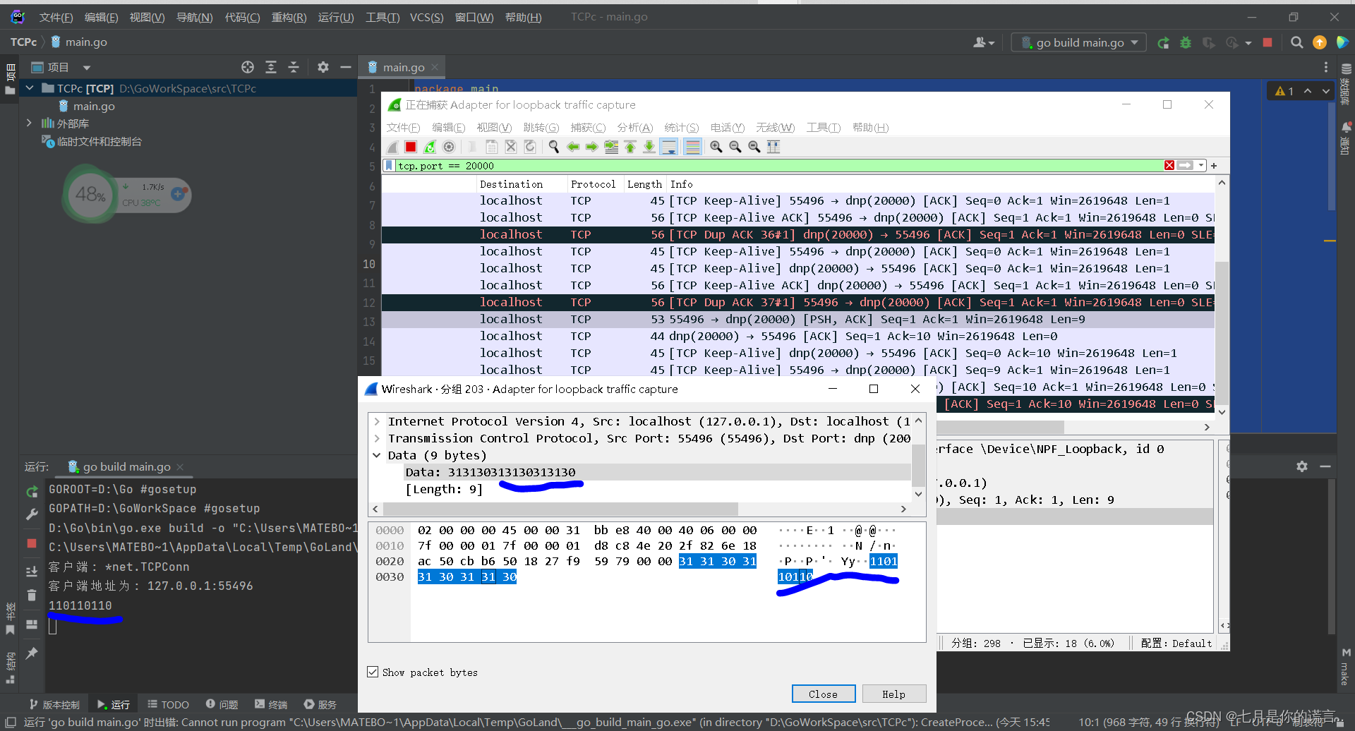This screenshot has height=731, width=1355.
Task: Expand Internet Protocol Version 4 row
Action: [x=377, y=421]
